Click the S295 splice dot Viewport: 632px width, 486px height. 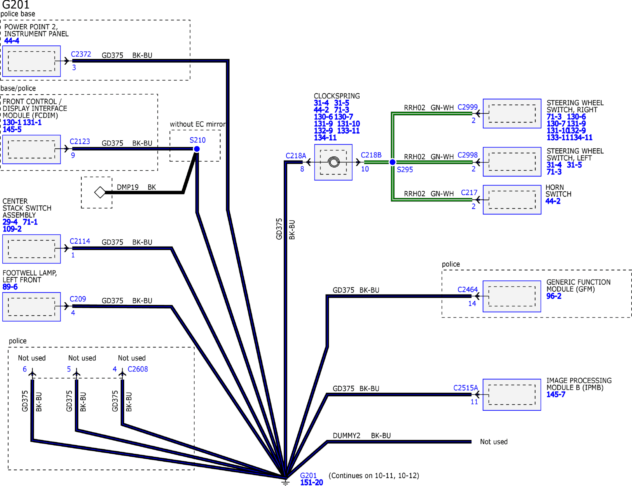click(x=392, y=162)
